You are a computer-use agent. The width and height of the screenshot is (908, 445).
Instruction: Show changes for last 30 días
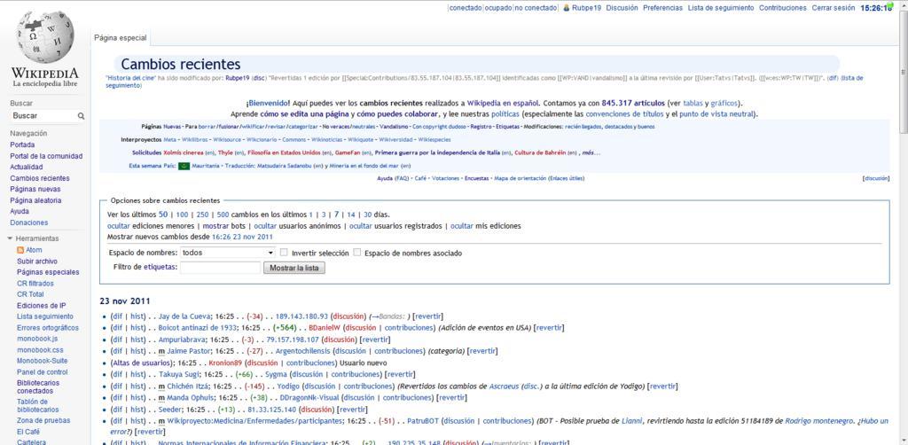pos(367,215)
